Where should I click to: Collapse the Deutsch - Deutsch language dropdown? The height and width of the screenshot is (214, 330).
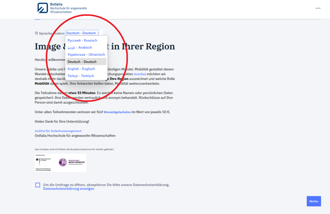click(x=82, y=33)
